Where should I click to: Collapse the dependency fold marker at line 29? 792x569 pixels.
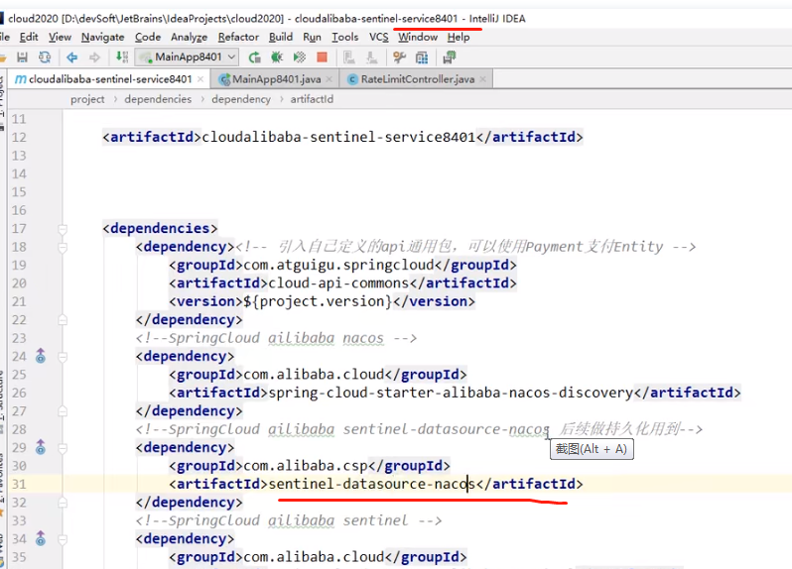pyautogui.click(x=63, y=448)
